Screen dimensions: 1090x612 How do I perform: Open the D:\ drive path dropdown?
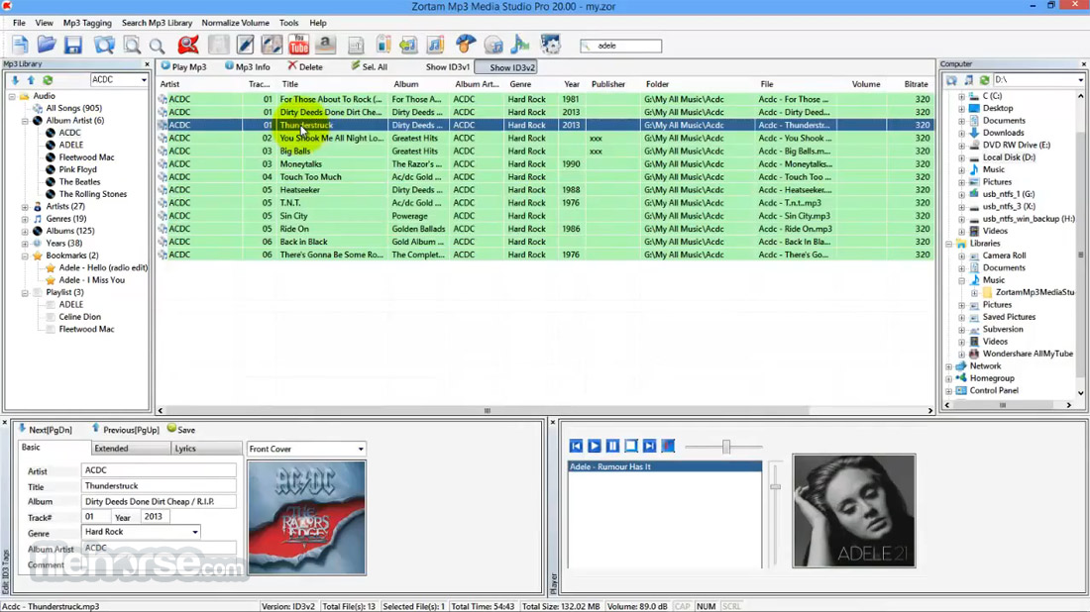(x=1079, y=80)
